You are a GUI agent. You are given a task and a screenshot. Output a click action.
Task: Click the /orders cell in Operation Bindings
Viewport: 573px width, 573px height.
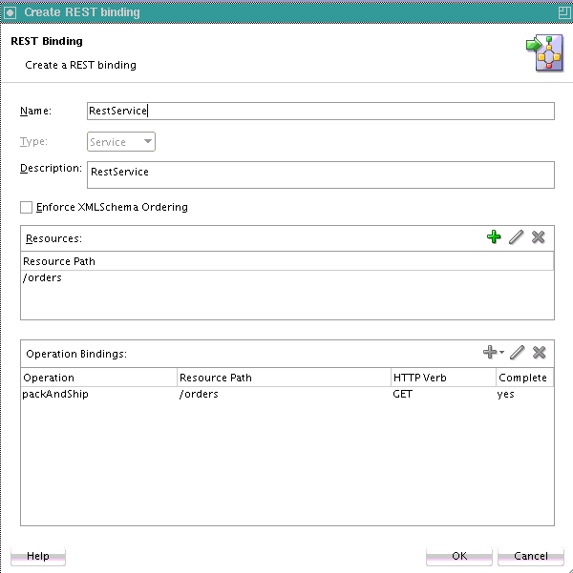(x=285, y=395)
